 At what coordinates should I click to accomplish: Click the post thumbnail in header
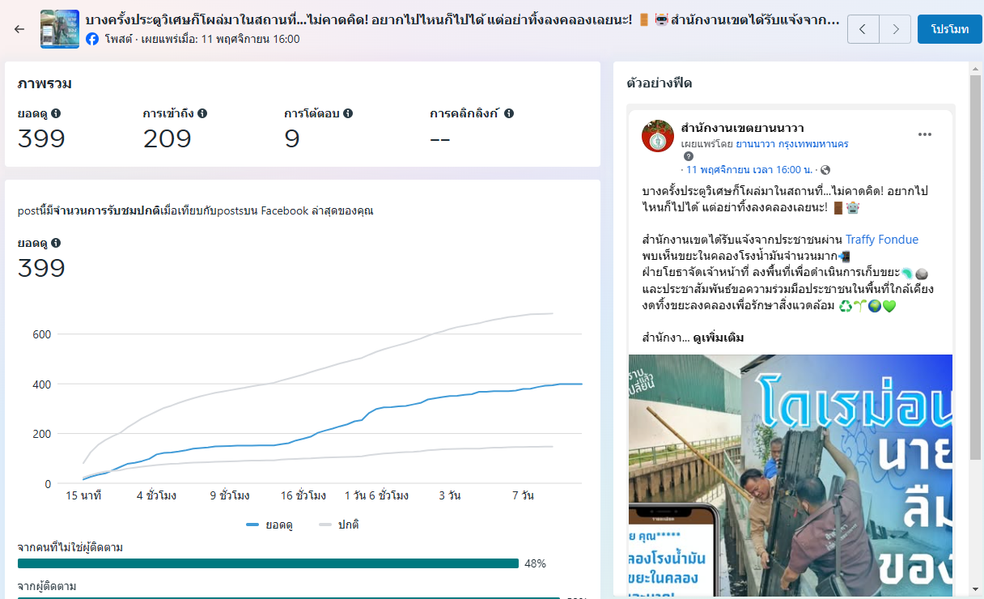(x=60, y=29)
